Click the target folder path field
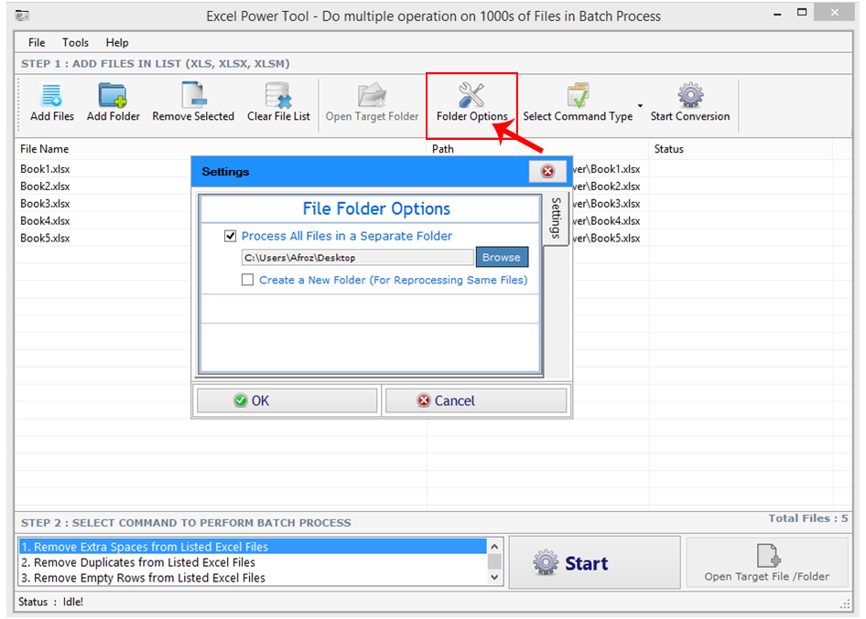Screen dimensions: 866x619 [357, 258]
